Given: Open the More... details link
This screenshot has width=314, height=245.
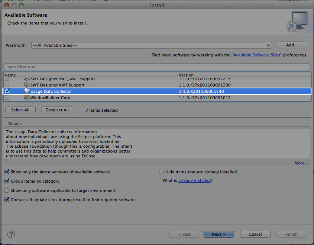Looking at the screenshot, I should point(301,163).
